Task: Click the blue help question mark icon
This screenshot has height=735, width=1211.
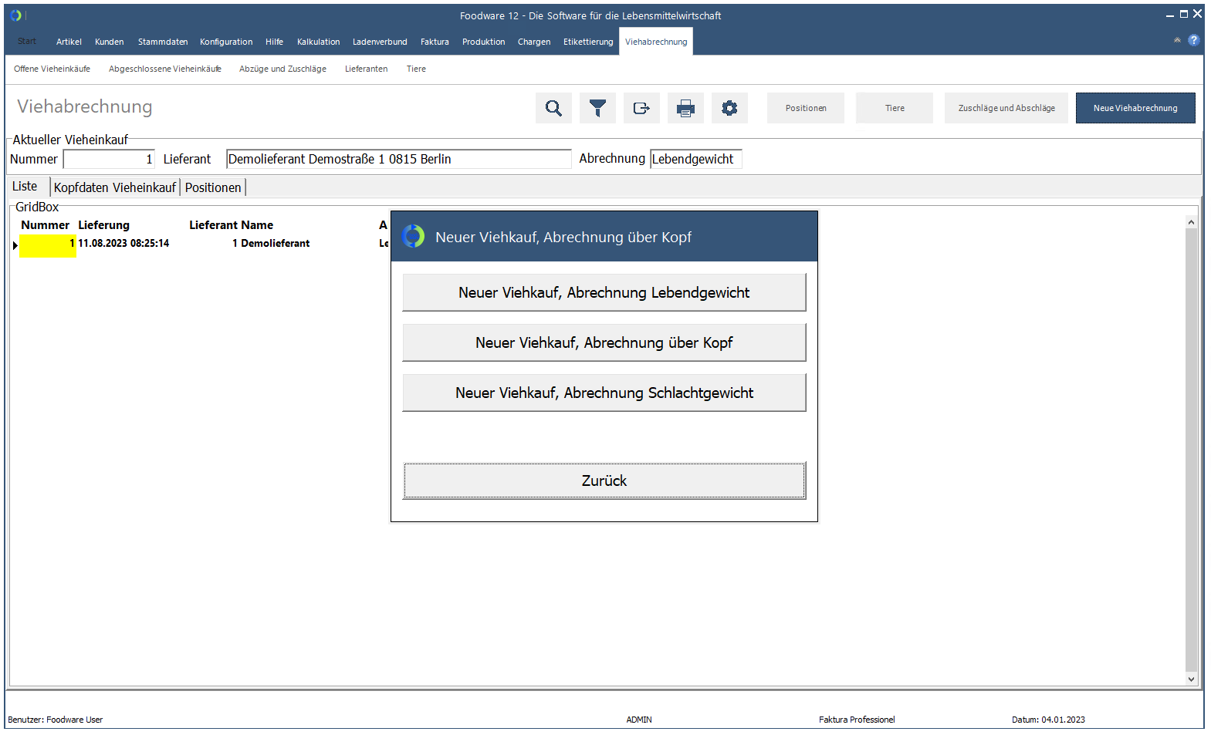Action: coord(1194,40)
